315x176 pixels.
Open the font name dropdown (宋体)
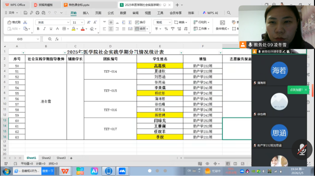tap(54, 22)
